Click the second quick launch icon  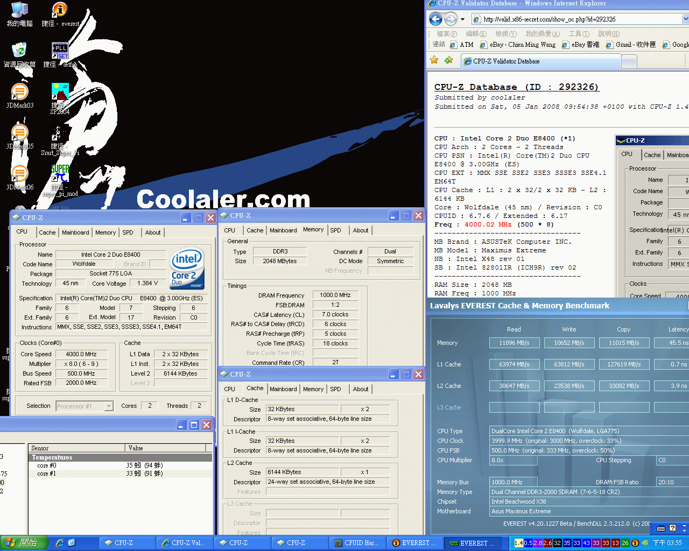pyautogui.click(x=72, y=543)
